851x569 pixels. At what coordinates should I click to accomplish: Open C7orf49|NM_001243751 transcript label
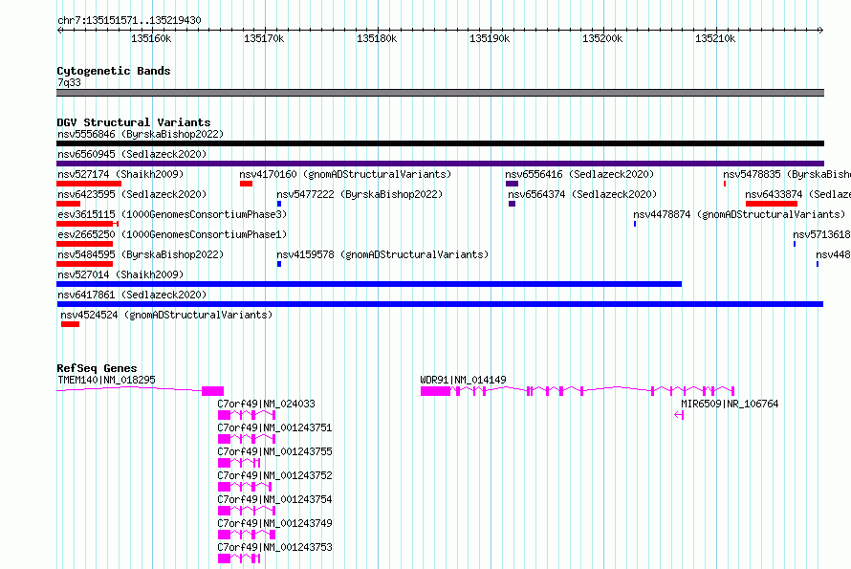(274, 427)
